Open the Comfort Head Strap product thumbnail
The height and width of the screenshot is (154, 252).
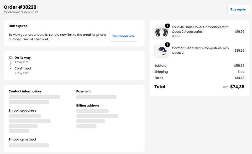pyautogui.click(x=161, y=51)
